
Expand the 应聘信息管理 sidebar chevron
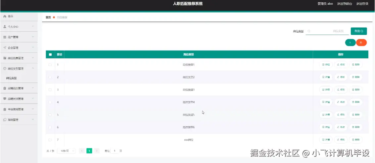[x=33, y=88]
